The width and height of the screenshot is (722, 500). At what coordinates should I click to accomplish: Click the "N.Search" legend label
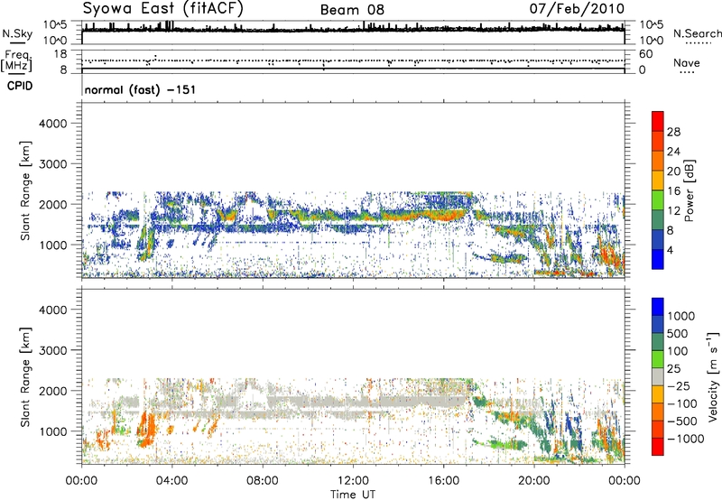tap(697, 33)
